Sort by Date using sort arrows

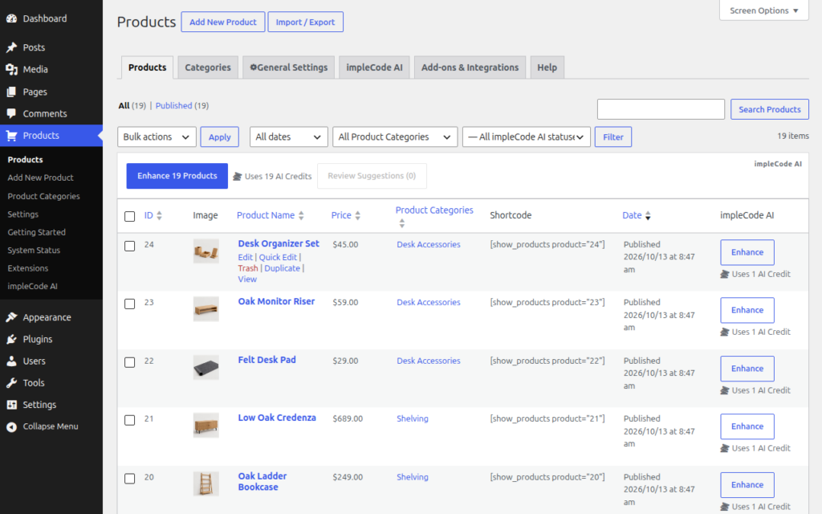pyautogui.click(x=648, y=215)
